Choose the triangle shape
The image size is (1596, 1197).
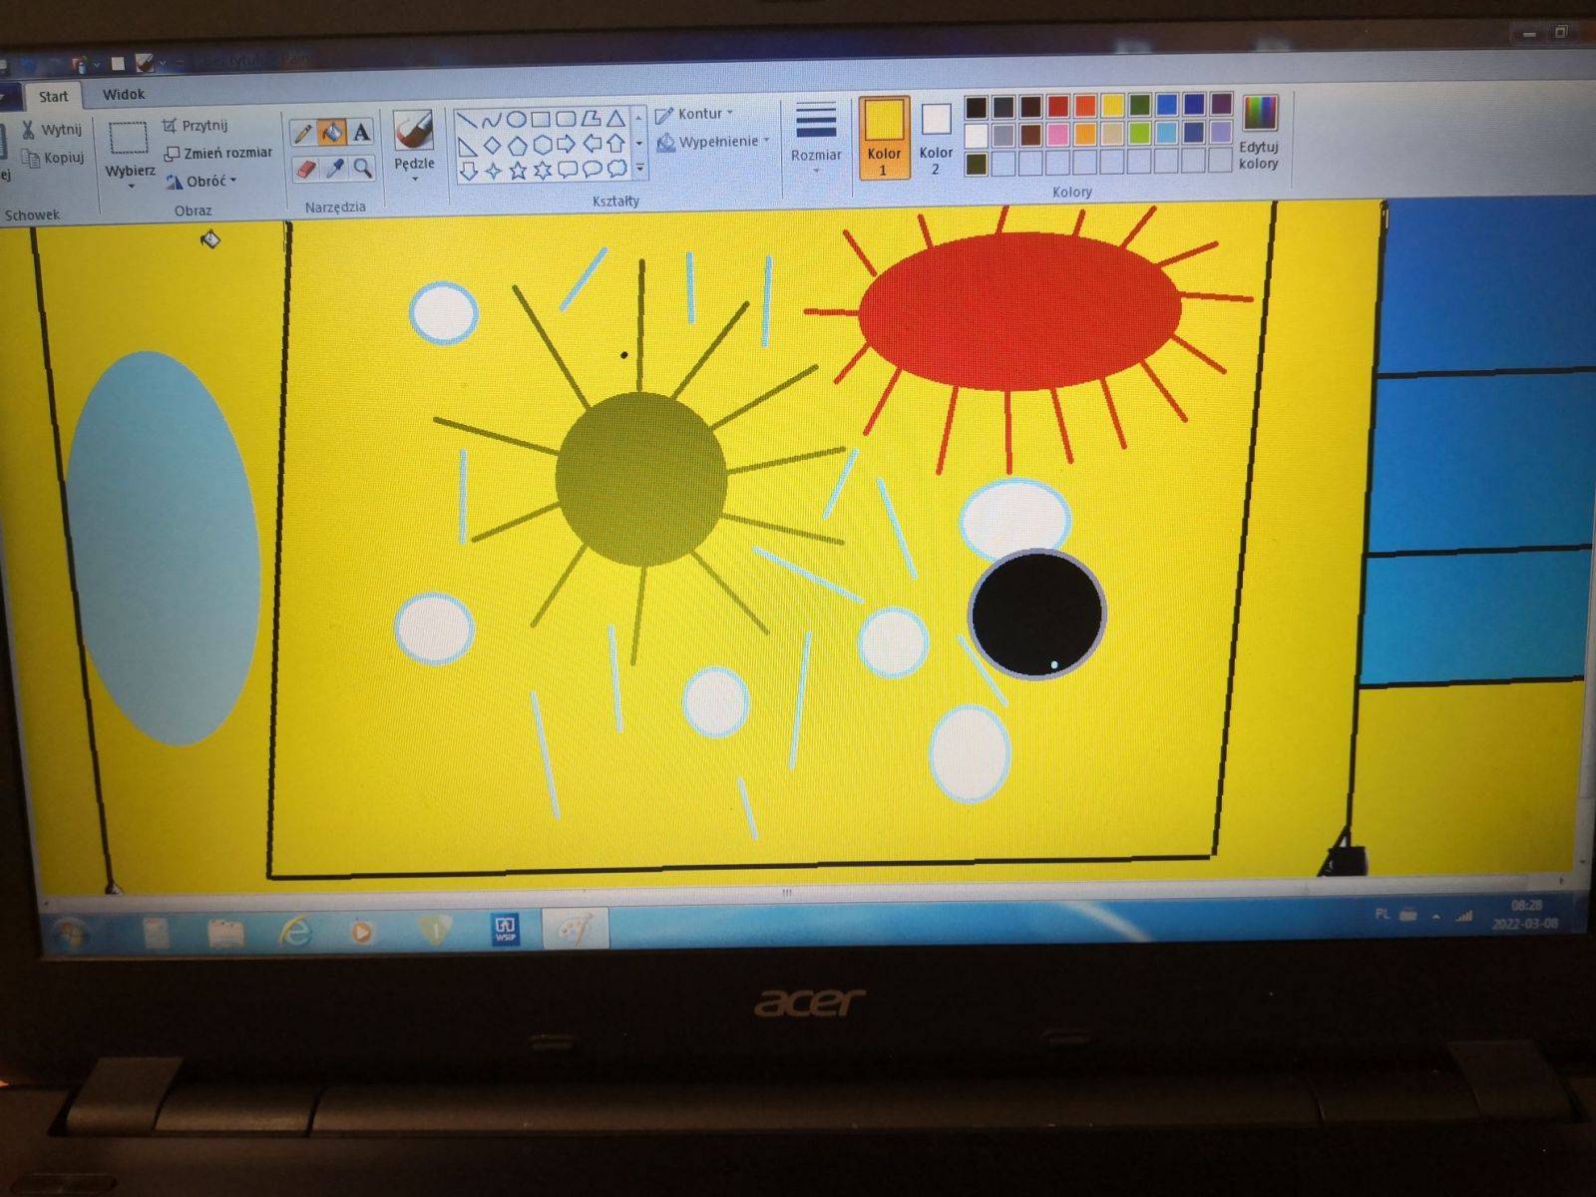click(x=615, y=118)
